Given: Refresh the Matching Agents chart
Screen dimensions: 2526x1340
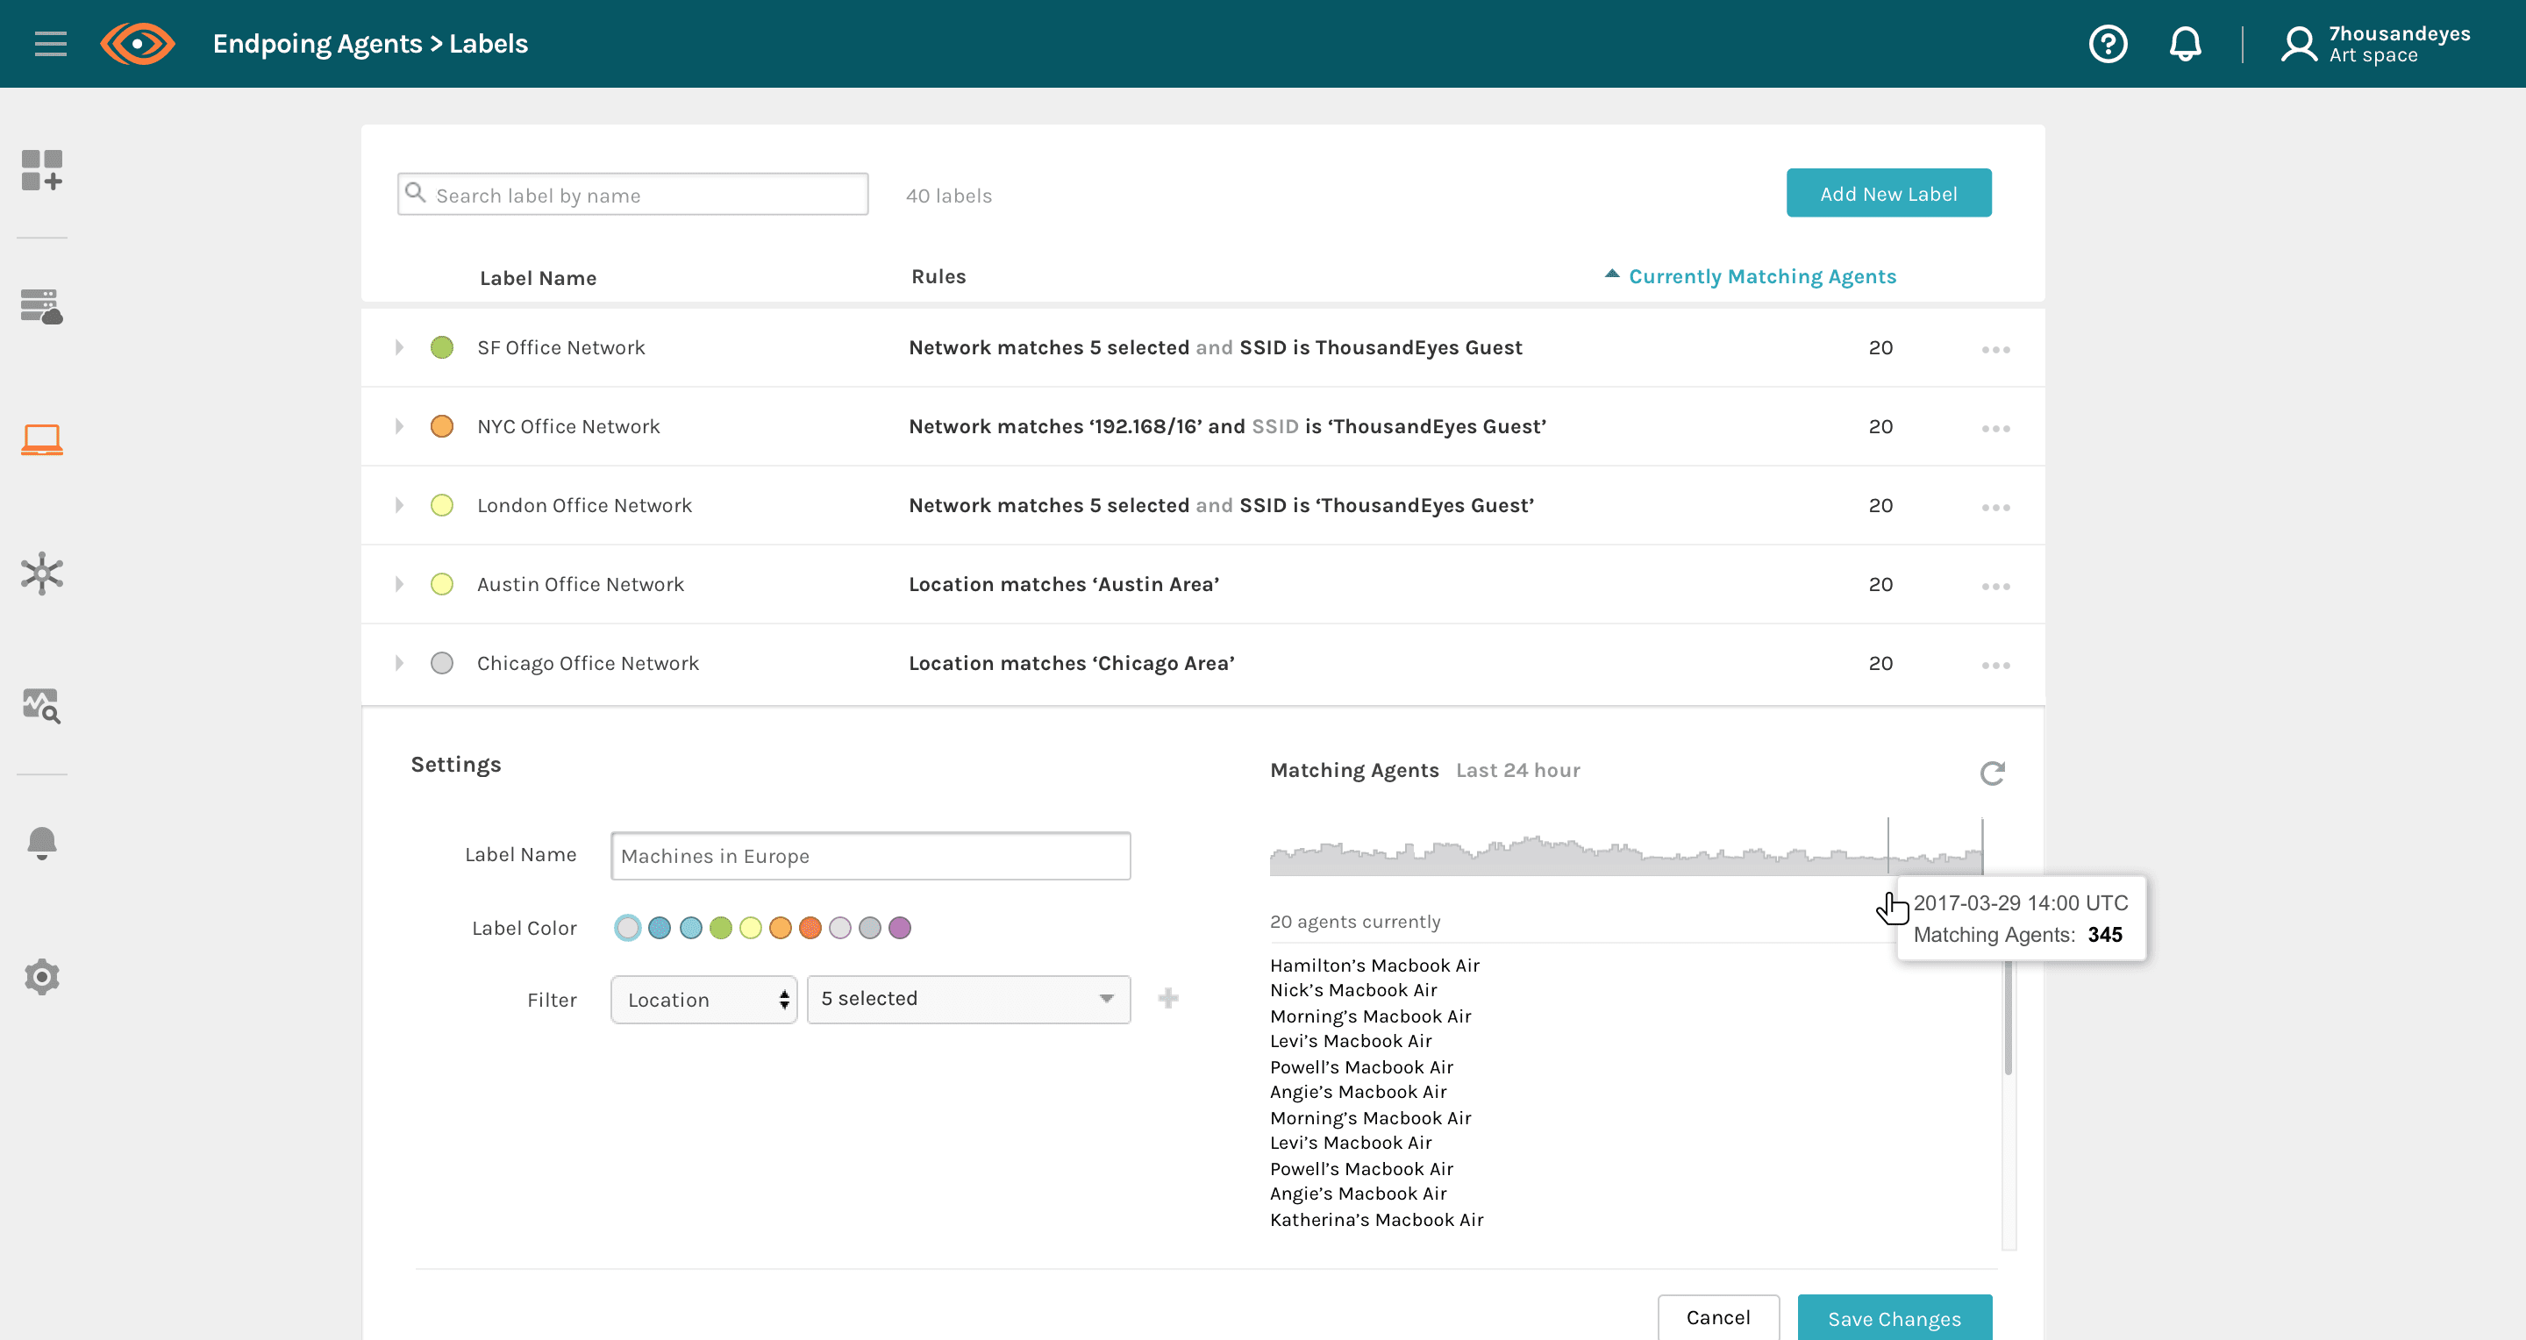Looking at the screenshot, I should click(x=1992, y=773).
